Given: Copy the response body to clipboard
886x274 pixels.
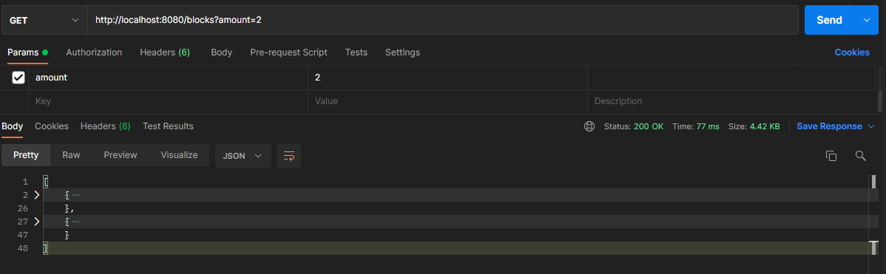Looking at the screenshot, I should click(831, 156).
